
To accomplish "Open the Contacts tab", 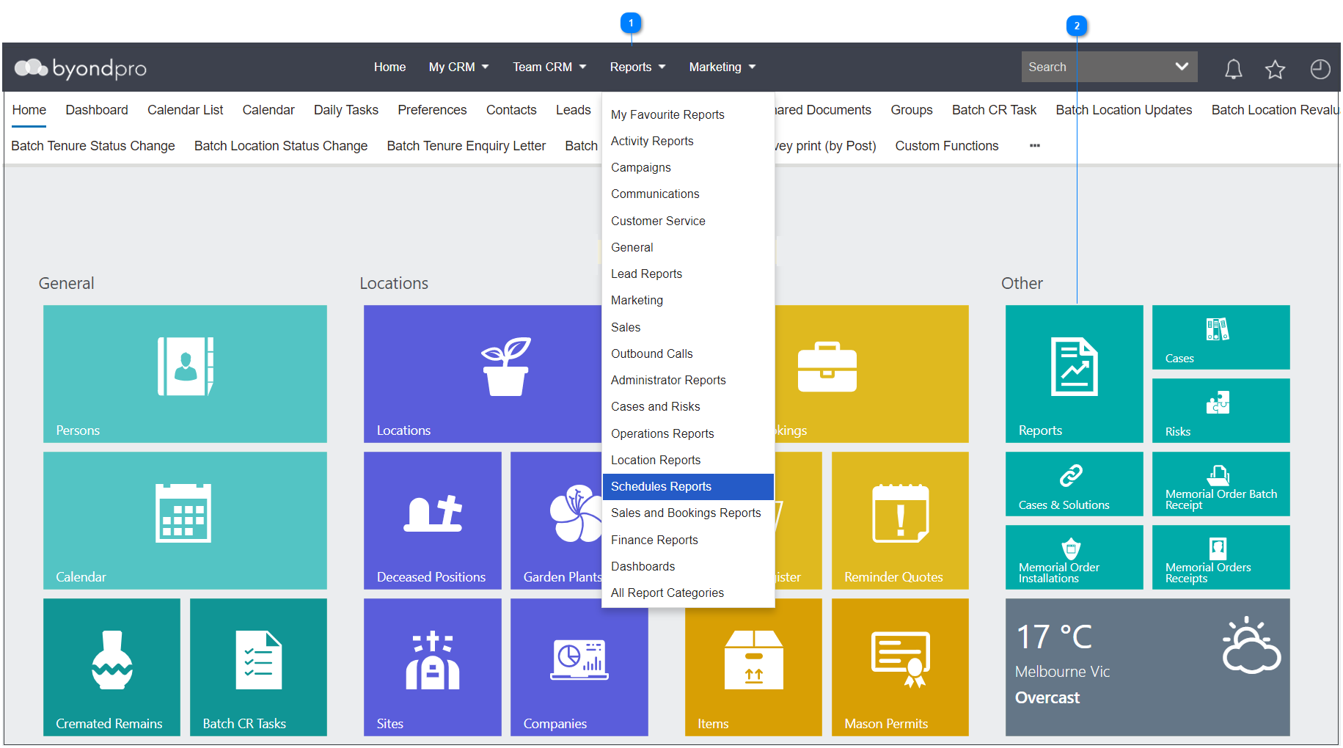I will [x=511, y=110].
